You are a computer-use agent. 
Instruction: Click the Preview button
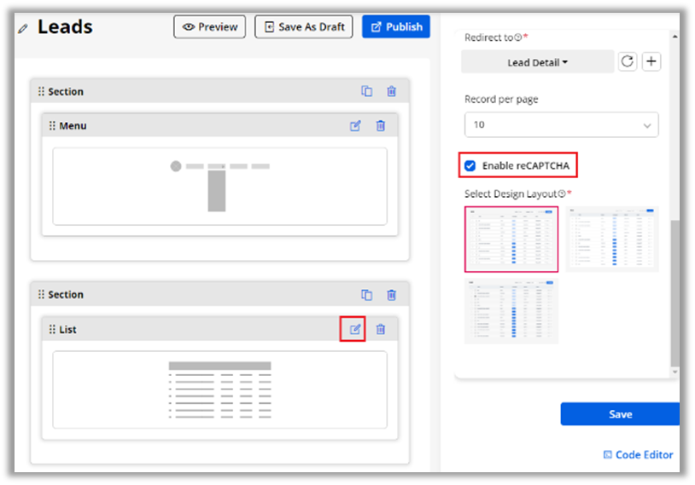pos(209,26)
